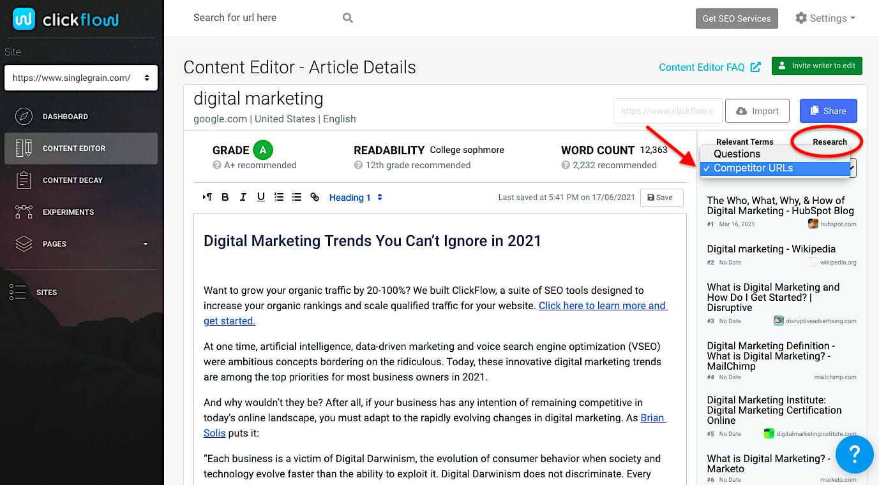Click the external link icon beside Content Editor FAQ
Screen dimensions: 879x485
click(x=755, y=66)
